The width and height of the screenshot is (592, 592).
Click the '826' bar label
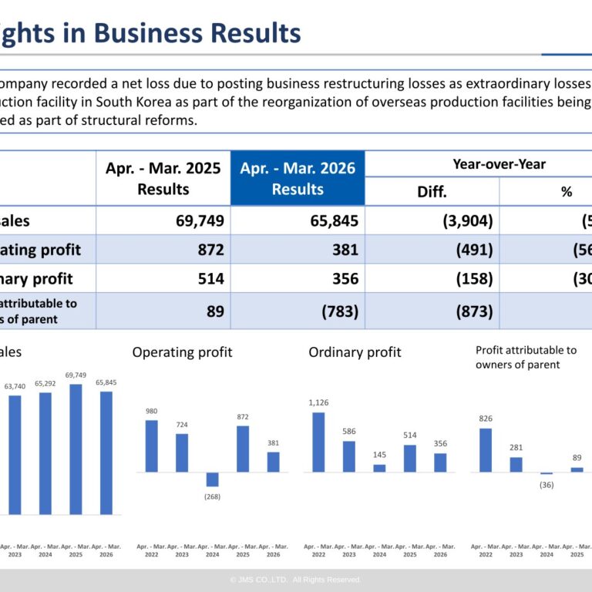[x=486, y=419]
